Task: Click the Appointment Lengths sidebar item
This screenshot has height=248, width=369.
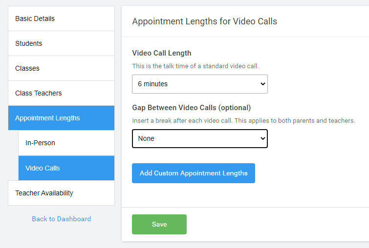Action: [x=47, y=118]
